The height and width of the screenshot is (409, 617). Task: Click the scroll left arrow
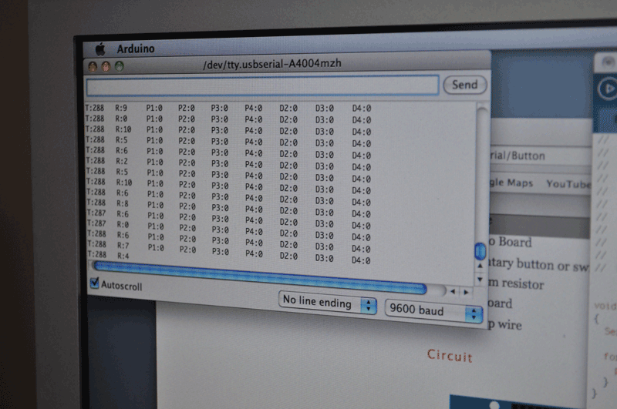click(x=453, y=291)
